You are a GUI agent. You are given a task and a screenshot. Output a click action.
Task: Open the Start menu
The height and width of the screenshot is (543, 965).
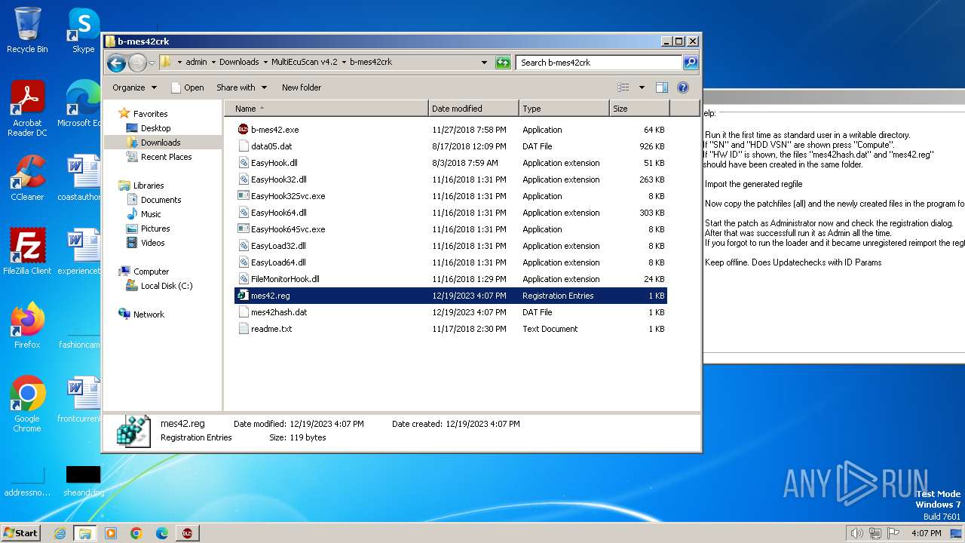(x=21, y=533)
